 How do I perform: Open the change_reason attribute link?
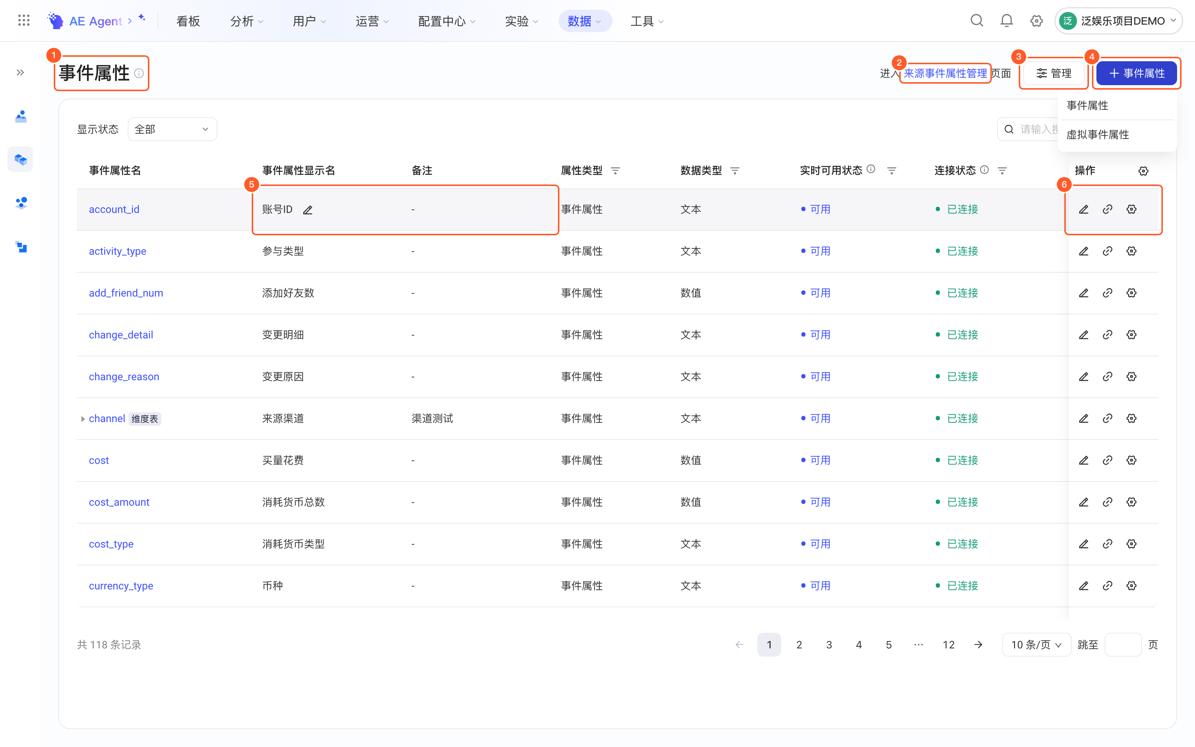point(124,377)
